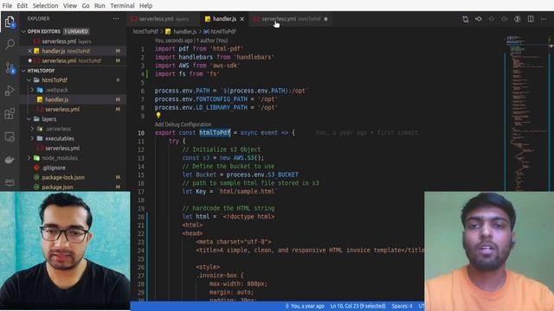Image resolution: width=554 pixels, height=311 pixels.
Task: Open package-lock.json in tree
Action: tap(73, 177)
